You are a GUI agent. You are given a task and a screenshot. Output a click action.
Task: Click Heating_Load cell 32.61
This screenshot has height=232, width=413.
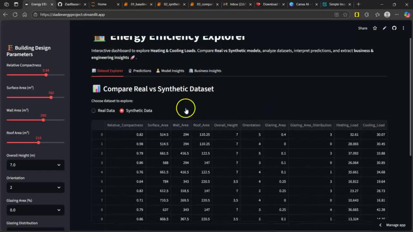[347, 134]
